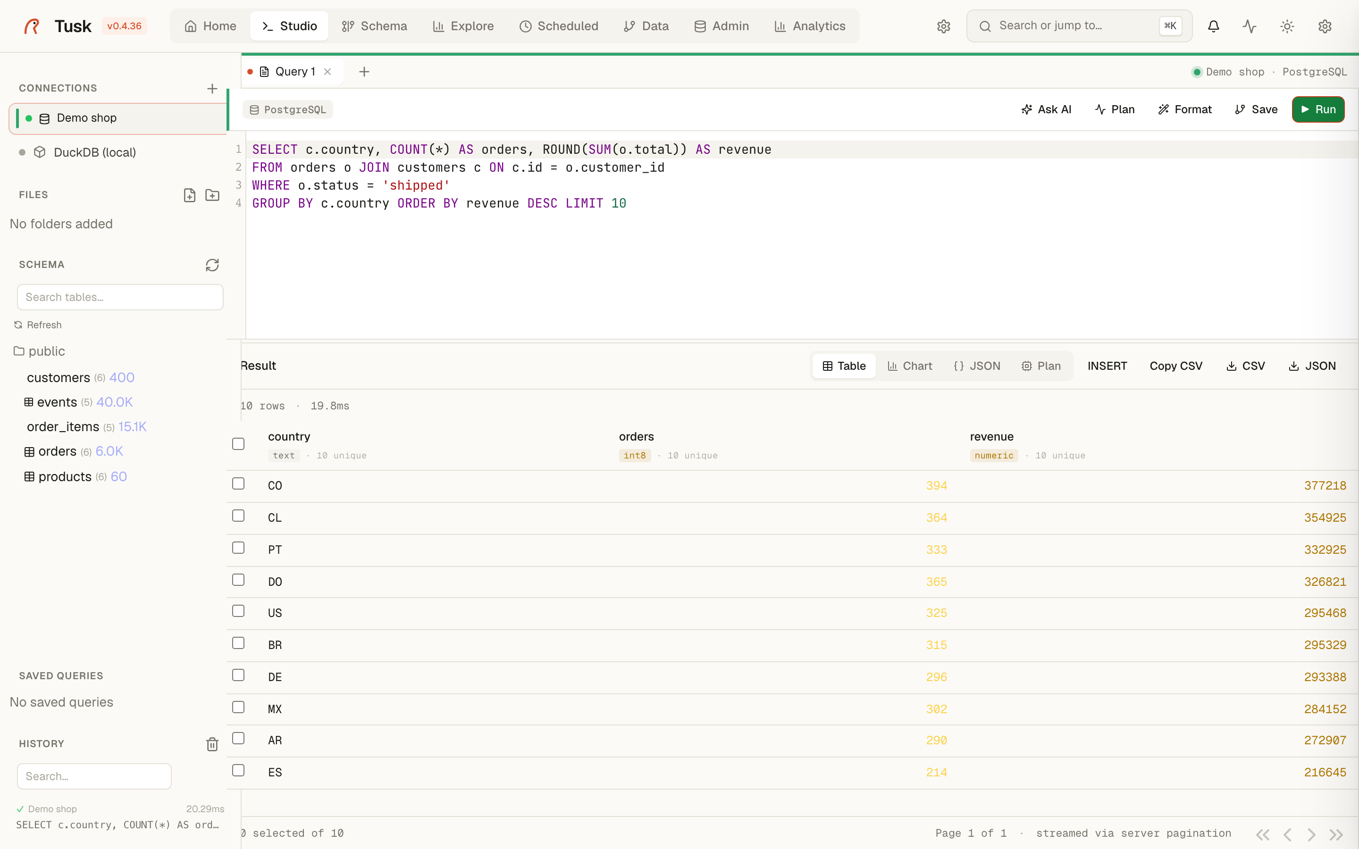Ask AI about the query
Image resolution: width=1359 pixels, height=849 pixels.
[1046, 109]
